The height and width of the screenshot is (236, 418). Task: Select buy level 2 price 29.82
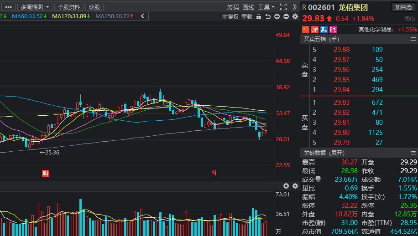pyautogui.click(x=341, y=113)
